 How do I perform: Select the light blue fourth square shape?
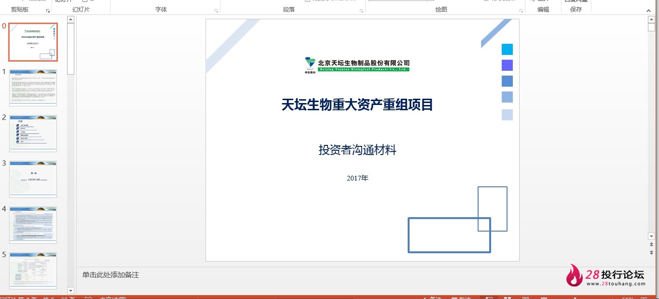click(x=507, y=97)
